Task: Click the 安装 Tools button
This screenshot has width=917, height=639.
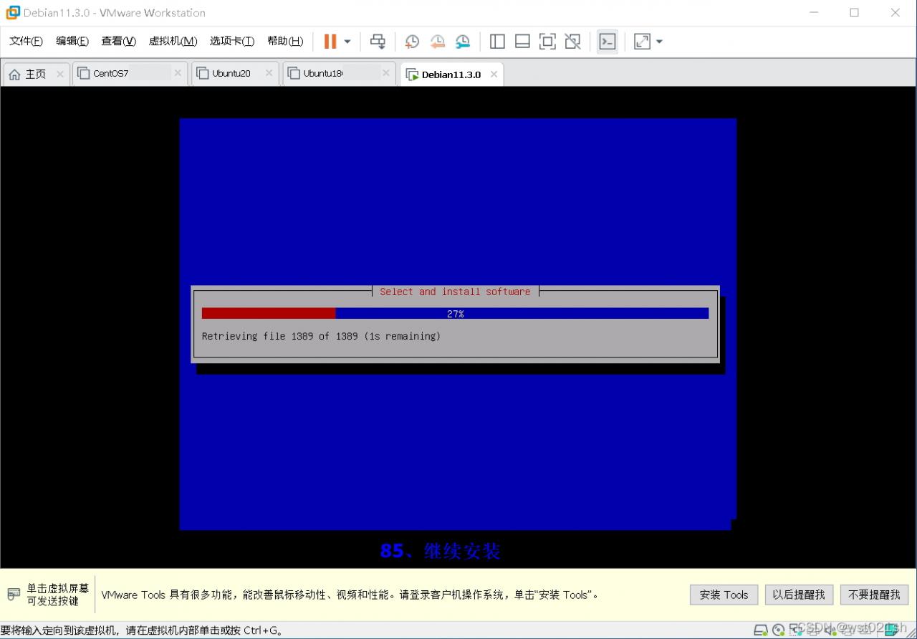Action: click(x=724, y=595)
